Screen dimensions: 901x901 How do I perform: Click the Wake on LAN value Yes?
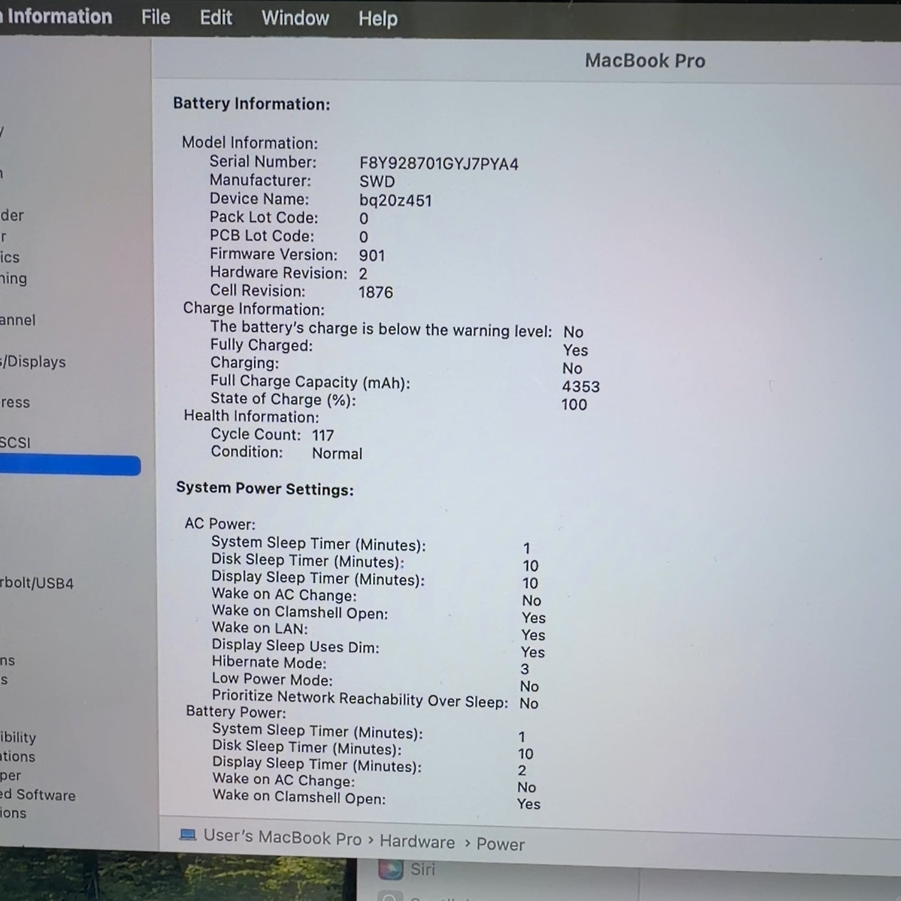coord(533,635)
